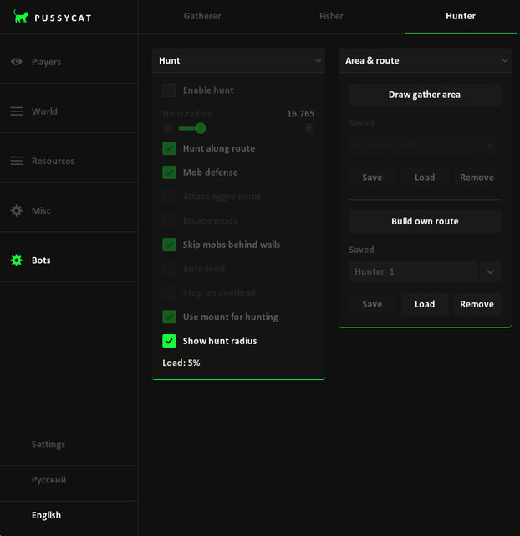The image size is (520, 536).
Task: Open the World section
Action: tap(69, 111)
